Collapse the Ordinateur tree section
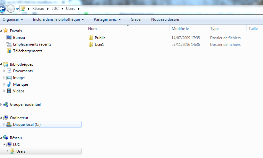Screen dimensions: 263x158 (1, 118)
